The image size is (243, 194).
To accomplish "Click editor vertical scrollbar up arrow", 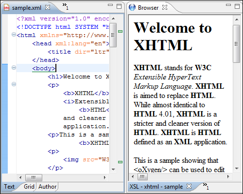I will coord(113,19).
